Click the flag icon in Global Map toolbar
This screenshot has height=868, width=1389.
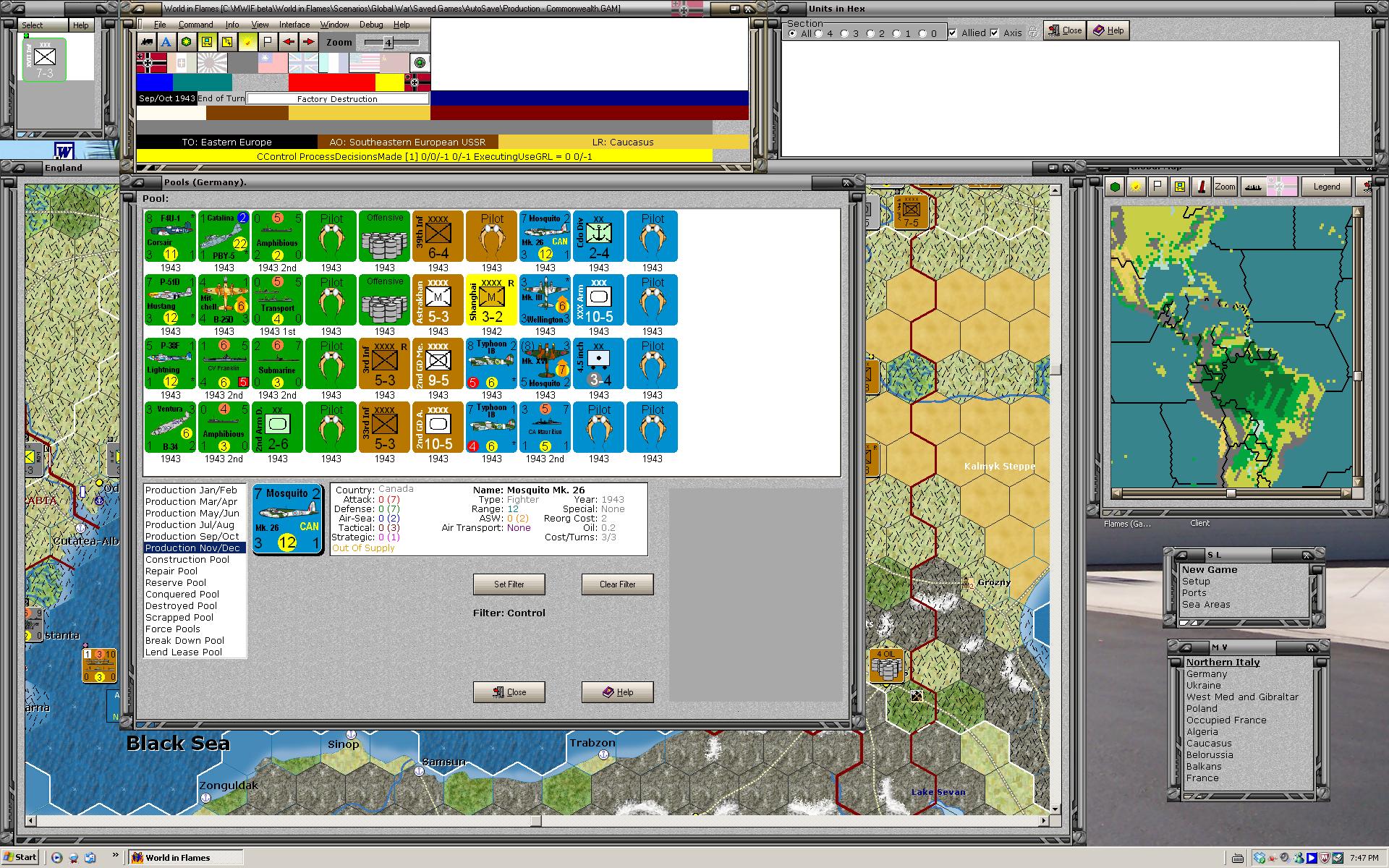[1158, 187]
